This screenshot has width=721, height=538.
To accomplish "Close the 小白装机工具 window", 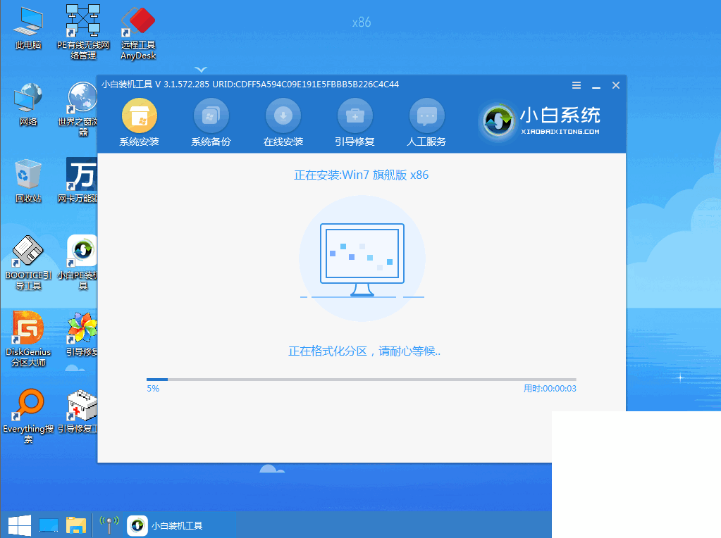I will pos(616,85).
